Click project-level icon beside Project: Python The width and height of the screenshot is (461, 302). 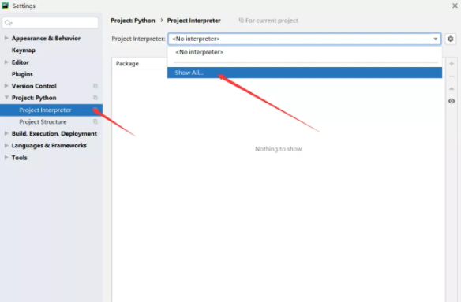96,98
